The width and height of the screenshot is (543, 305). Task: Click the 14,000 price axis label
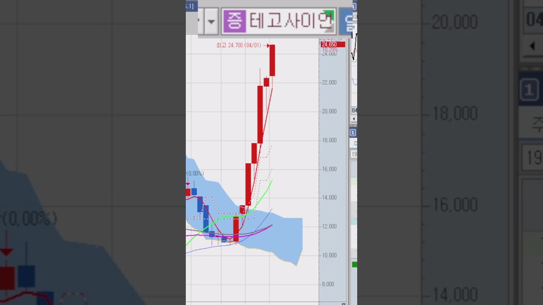[x=329, y=197]
